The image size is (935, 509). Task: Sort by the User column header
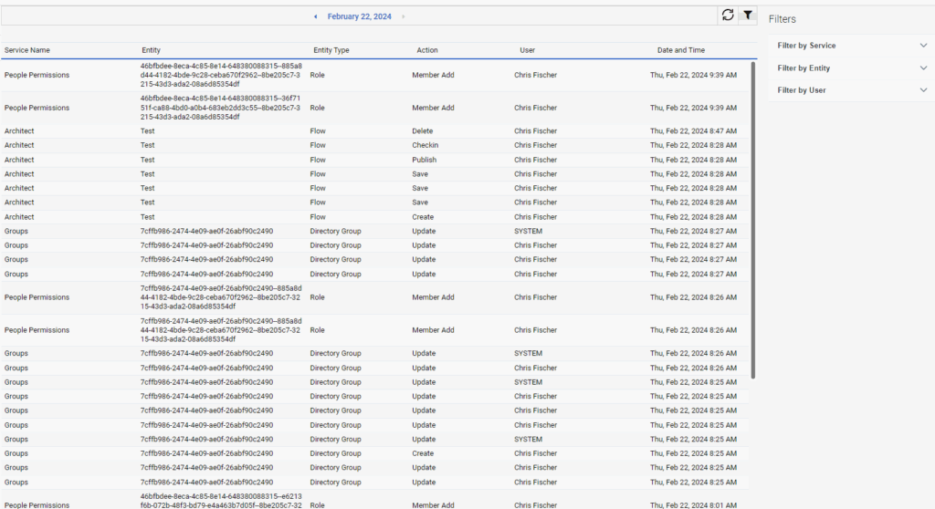click(527, 50)
